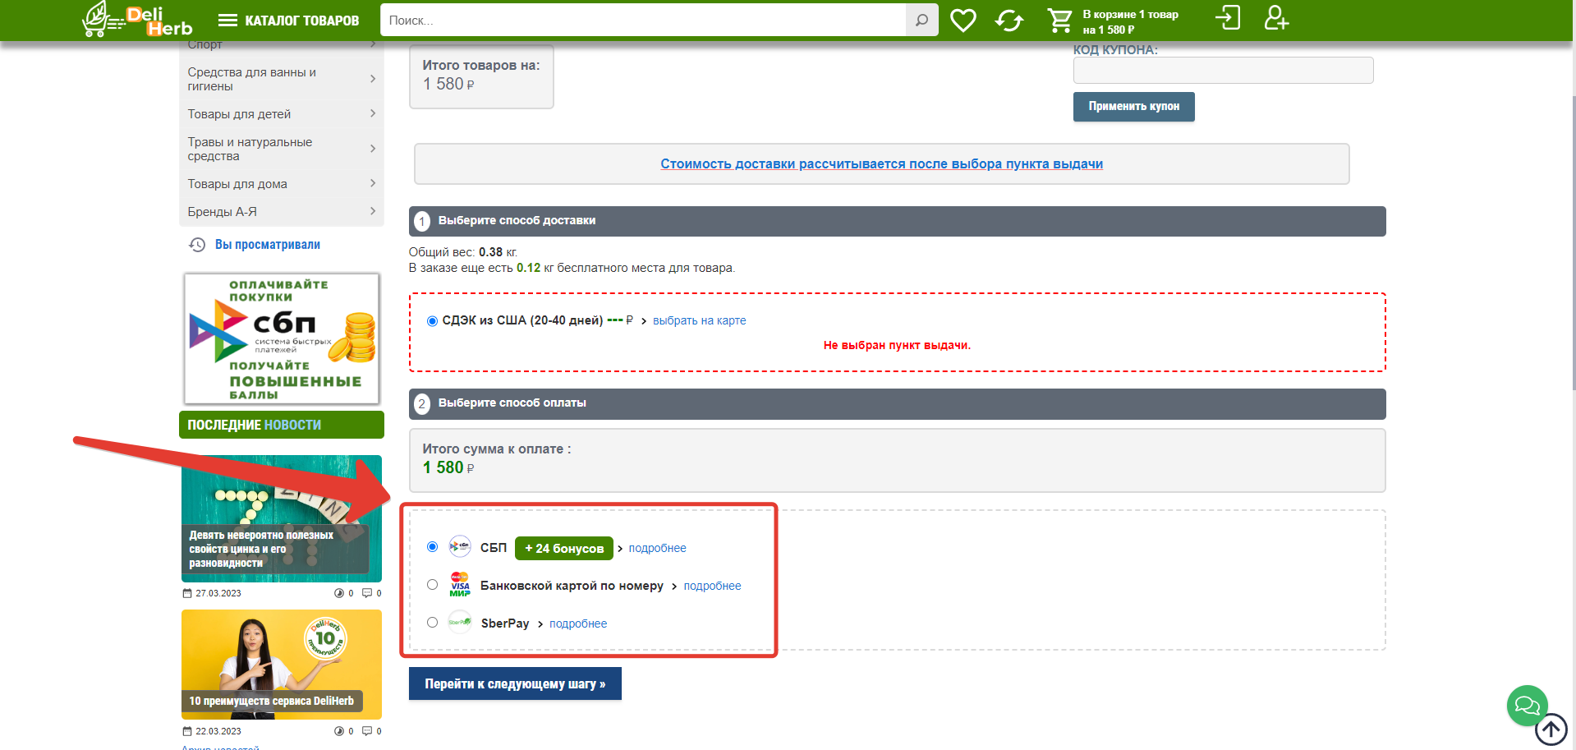This screenshot has width=1576, height=750.
Task: Click the Visa/МИР card logo icon
Action: 460,584
